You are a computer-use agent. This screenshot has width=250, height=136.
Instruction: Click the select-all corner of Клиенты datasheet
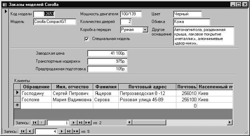pyautogui.click(x=17, y=87)
